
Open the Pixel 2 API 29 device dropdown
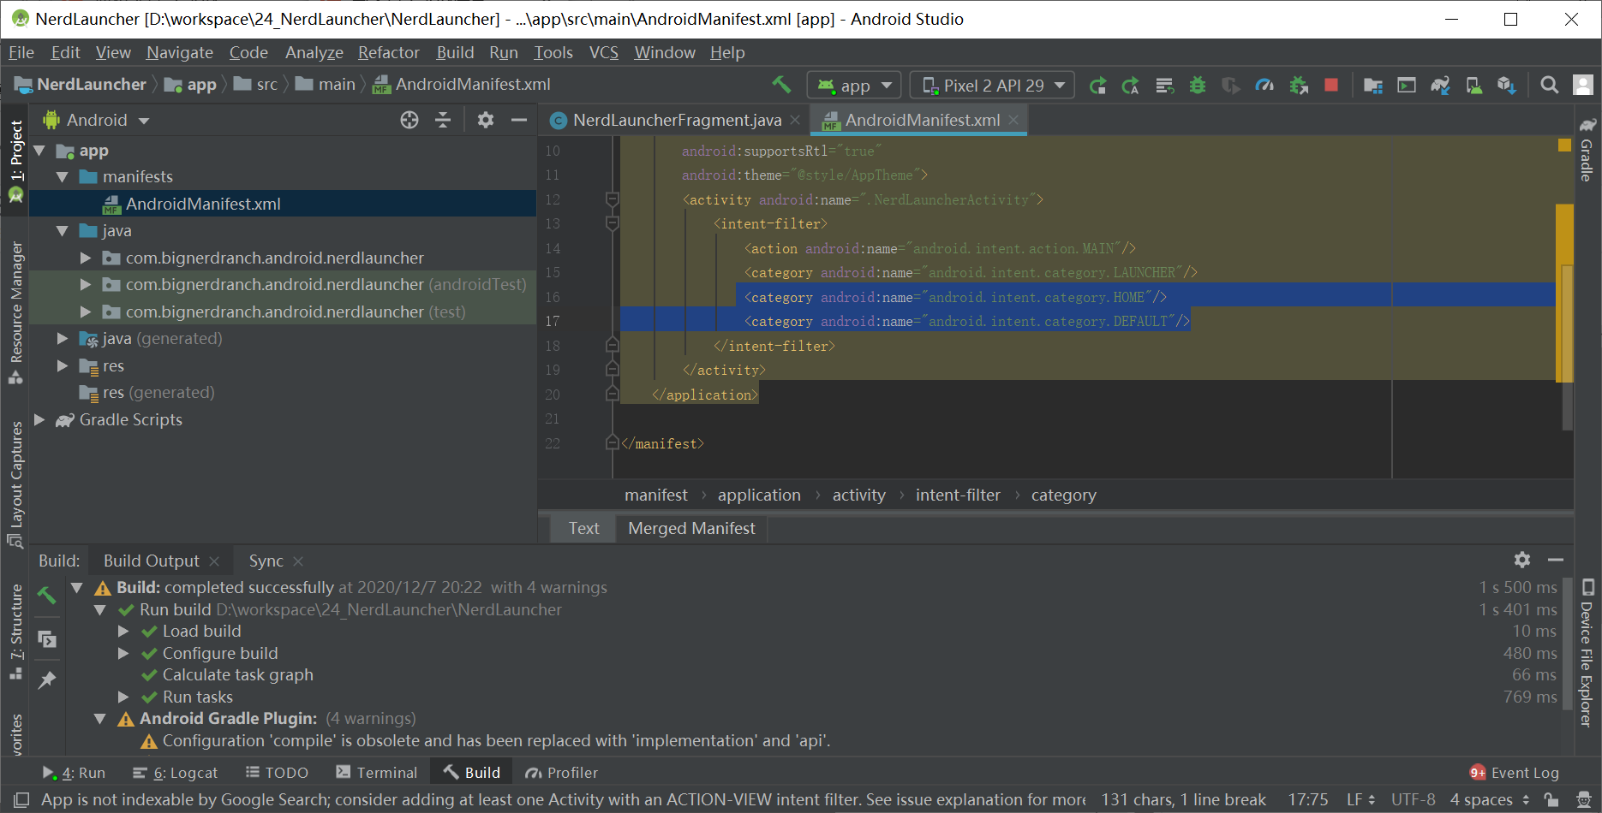(992, 85)
